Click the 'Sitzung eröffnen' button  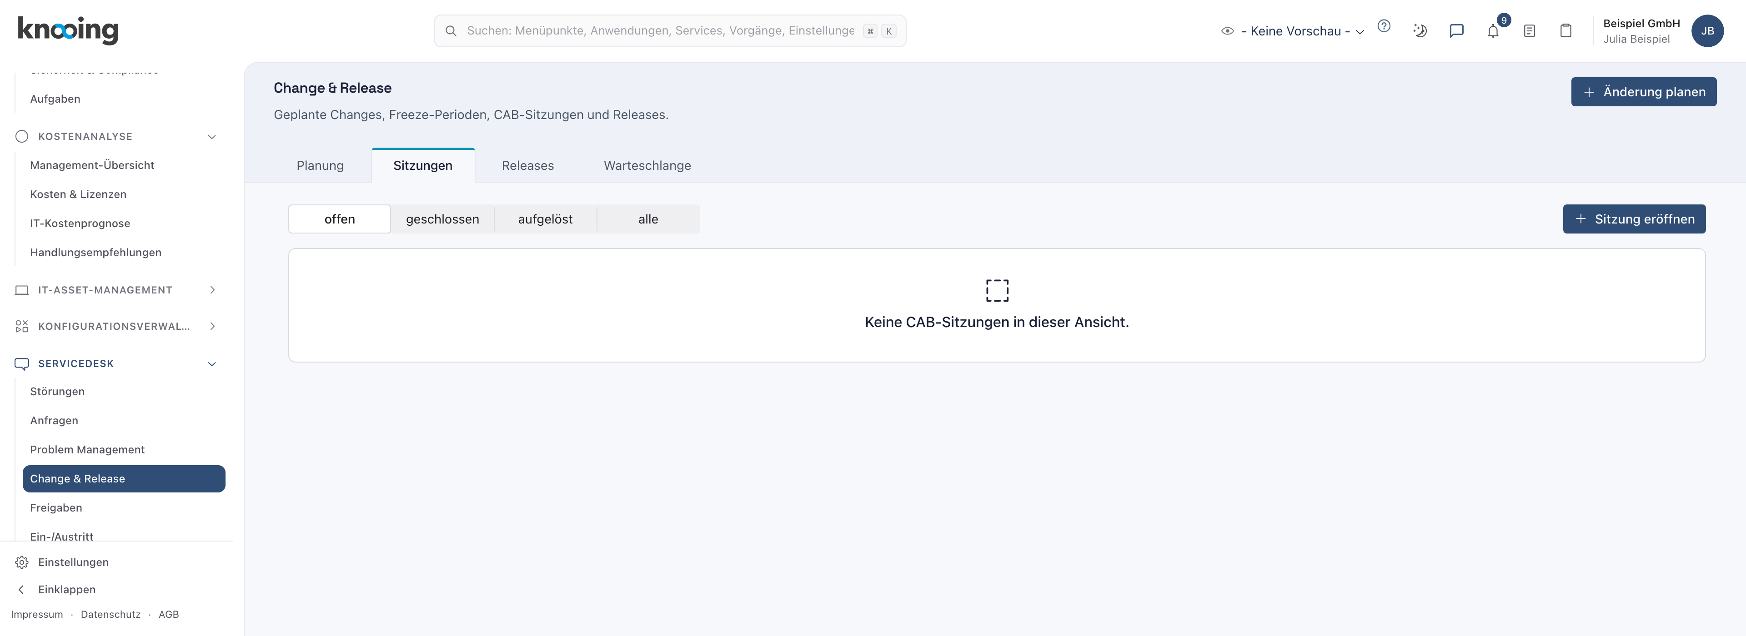tap(1634, 219)
